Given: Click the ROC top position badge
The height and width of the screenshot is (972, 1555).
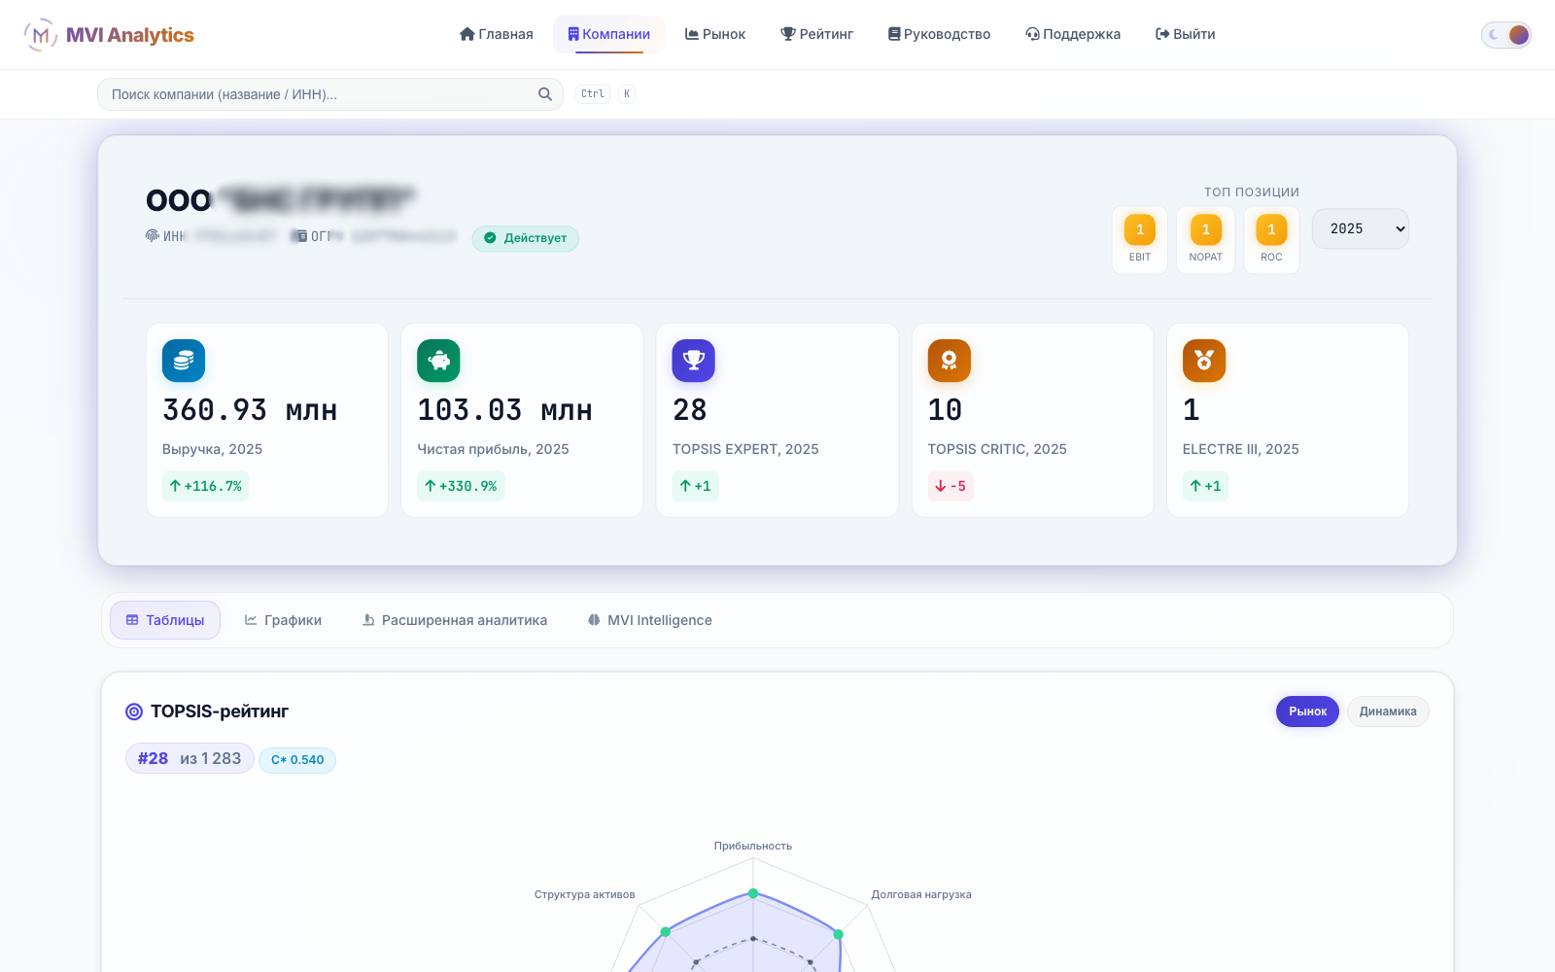Looking at the screenshot, I should click(x=1271, y=239).
